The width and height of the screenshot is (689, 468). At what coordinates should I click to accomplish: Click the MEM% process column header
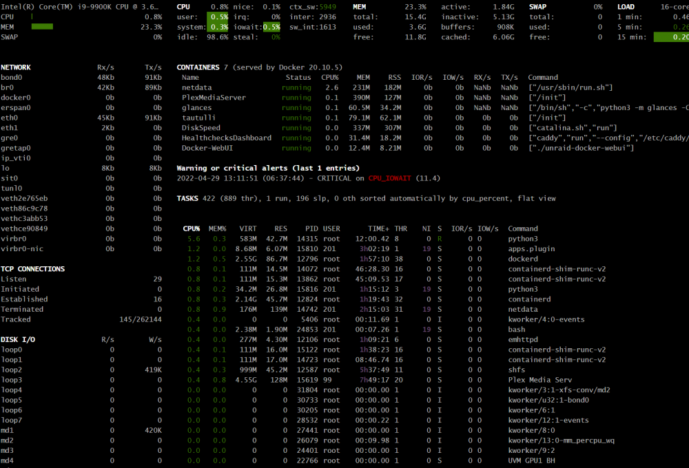pos(217,228)
